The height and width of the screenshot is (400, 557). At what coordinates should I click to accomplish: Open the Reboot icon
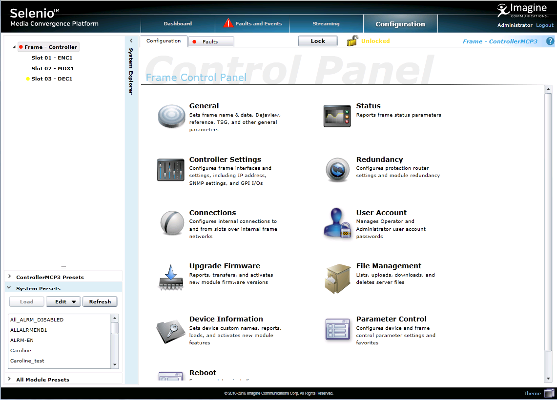pos(171,376)
